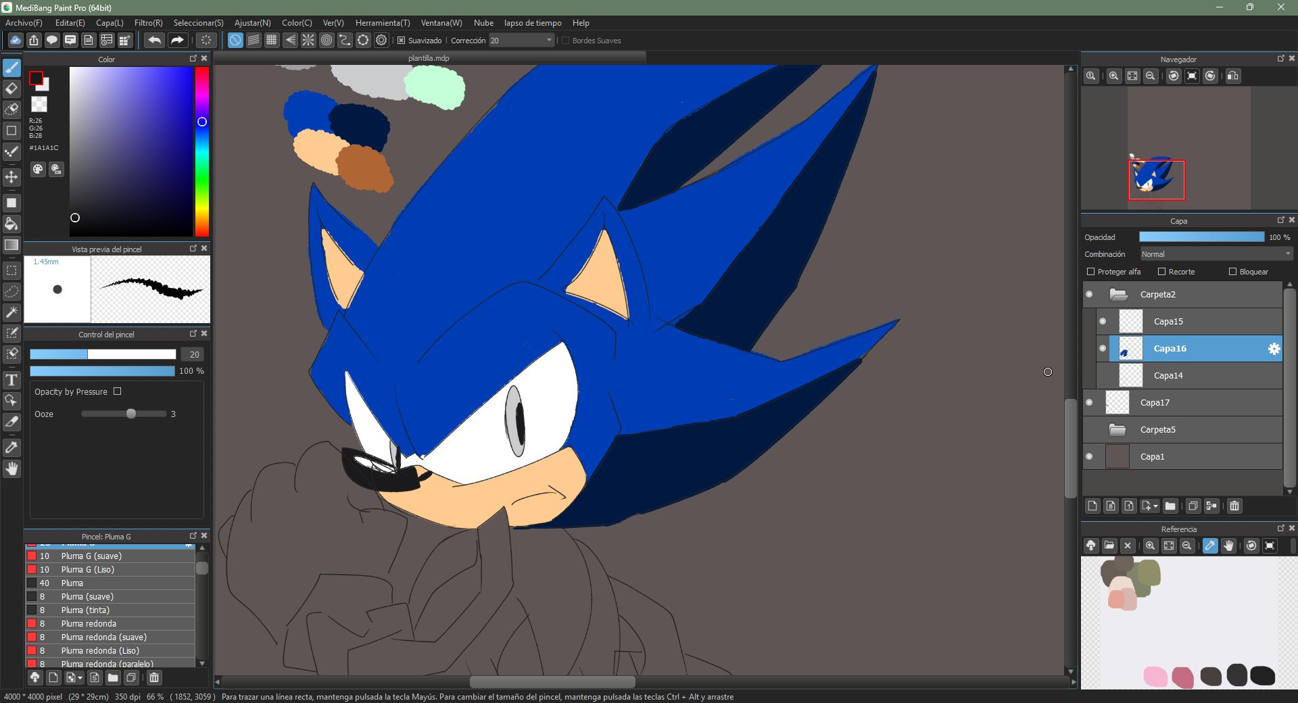Image resolution: width=1298 pixels, height=703 pixels.
Task: Click the hue spectrum bar in Color panel
Action: [201, 151]
